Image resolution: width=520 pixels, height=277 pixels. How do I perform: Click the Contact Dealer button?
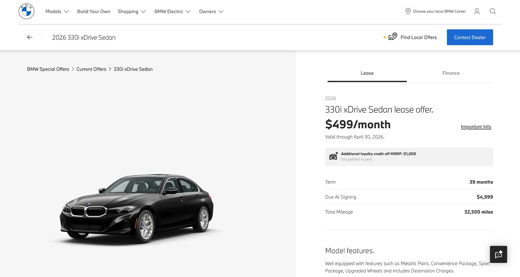coord(470,37)
